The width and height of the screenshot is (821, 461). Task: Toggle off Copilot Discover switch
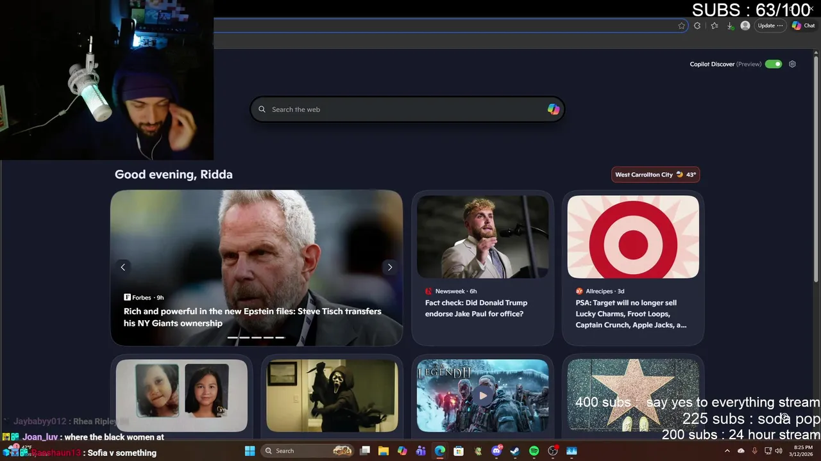(774, 64)
